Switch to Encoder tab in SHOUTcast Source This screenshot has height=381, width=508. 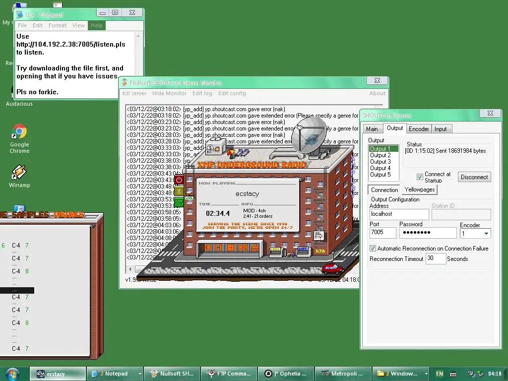pyautogui.click(x=419, y=129)
